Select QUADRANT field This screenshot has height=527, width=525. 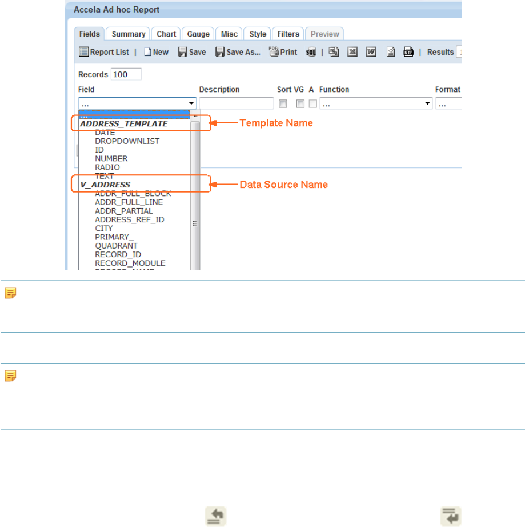(116, 246)
